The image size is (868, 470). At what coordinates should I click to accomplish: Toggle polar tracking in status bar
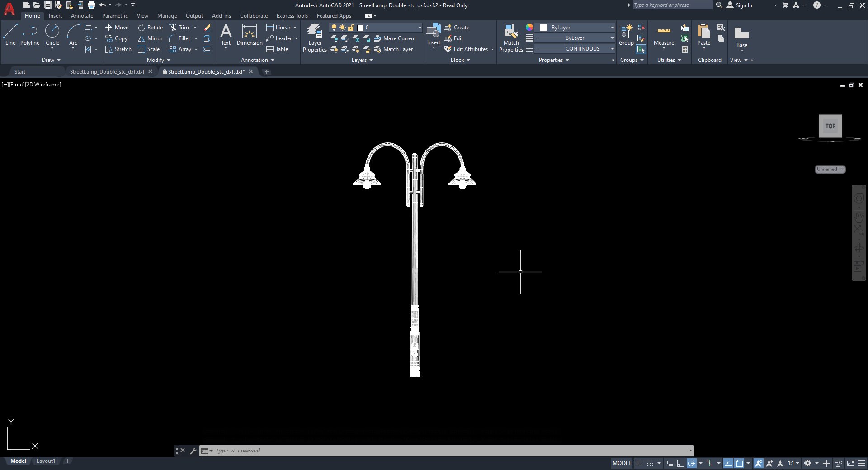tap(692, 463)
